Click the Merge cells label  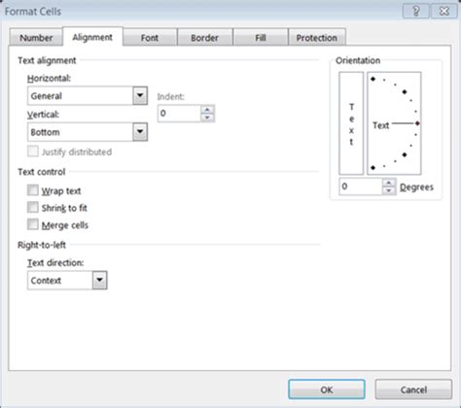65,225
